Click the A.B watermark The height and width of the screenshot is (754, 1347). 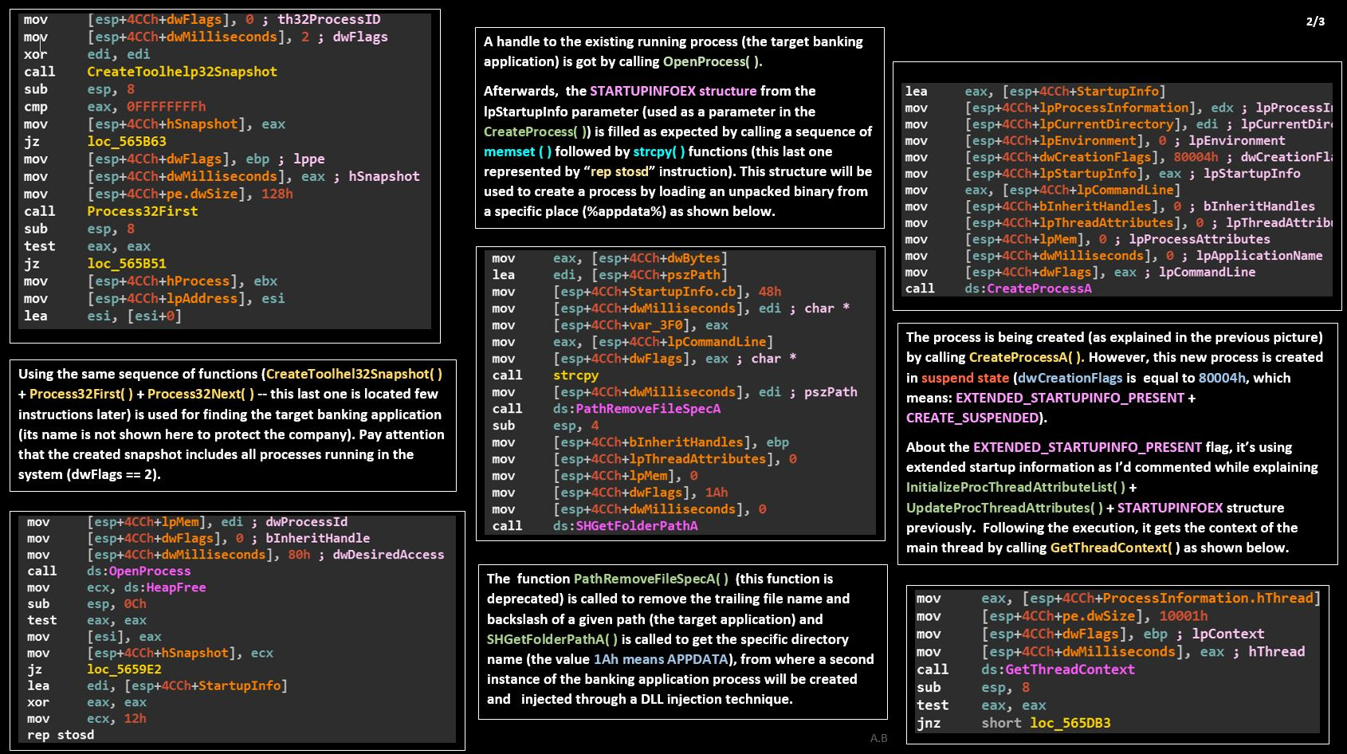coord(878,738)
